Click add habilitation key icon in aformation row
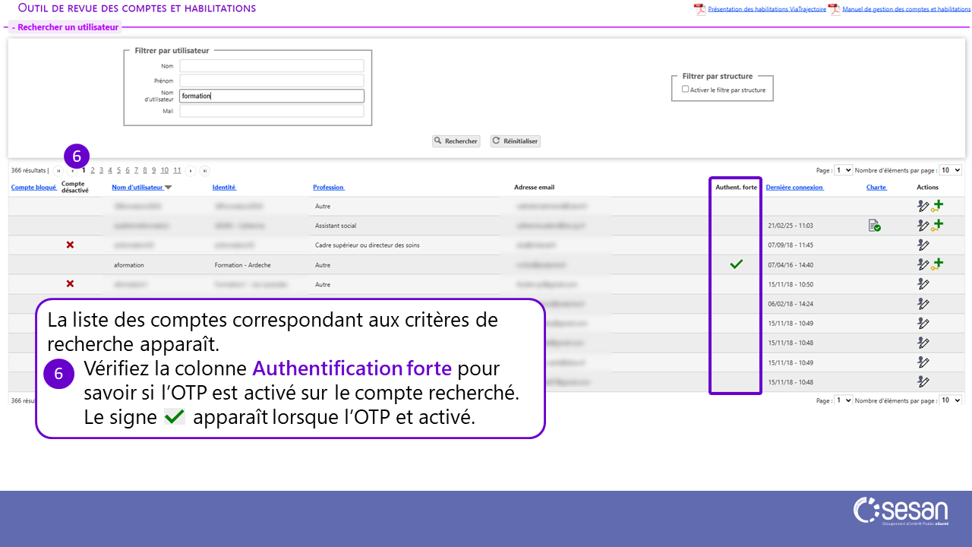The width and height of the screenshot is (972, 547). click(x=938, y=264)
